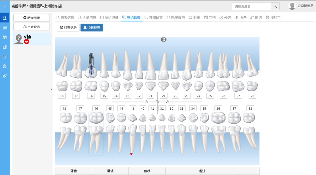This screenshot has width=316, height=175.
Task: Click patient y杨's gray avatar
Action: point(19,39)
